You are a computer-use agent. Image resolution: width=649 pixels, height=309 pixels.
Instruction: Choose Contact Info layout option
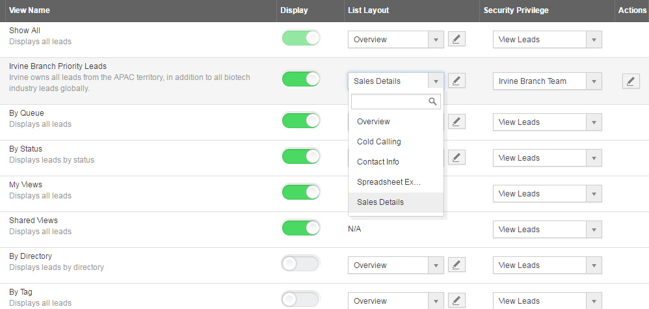pos(378,162)
